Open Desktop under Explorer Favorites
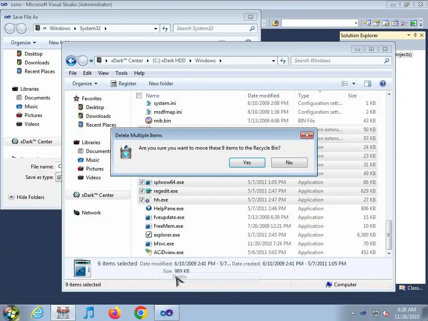Screen dimensions: 428x321 [95, 107]
